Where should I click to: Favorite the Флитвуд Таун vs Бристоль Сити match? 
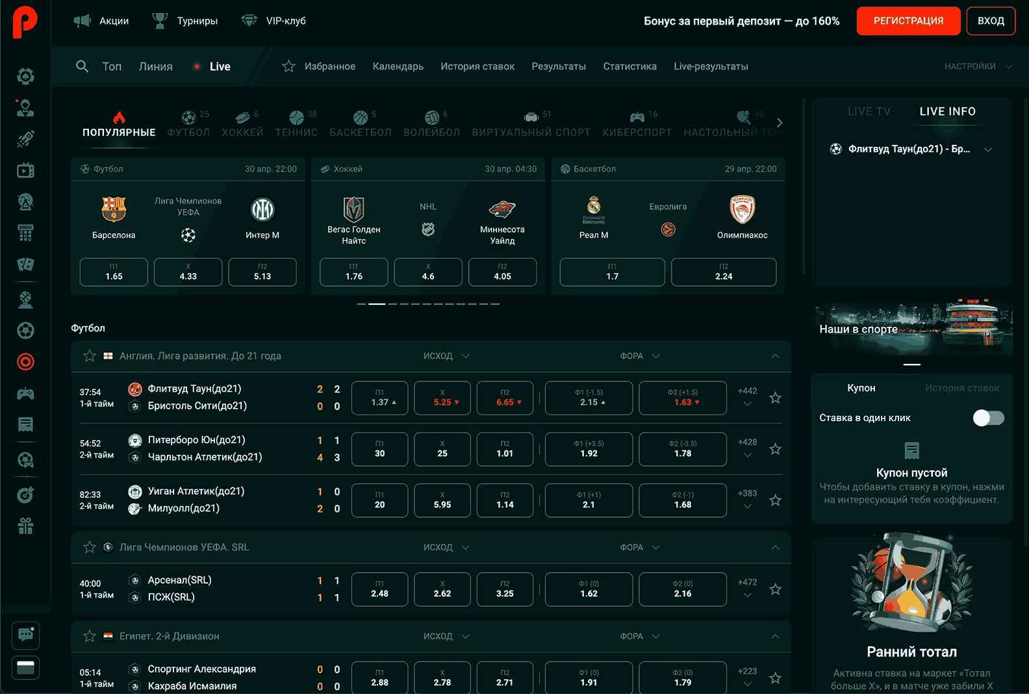[775, 398]
